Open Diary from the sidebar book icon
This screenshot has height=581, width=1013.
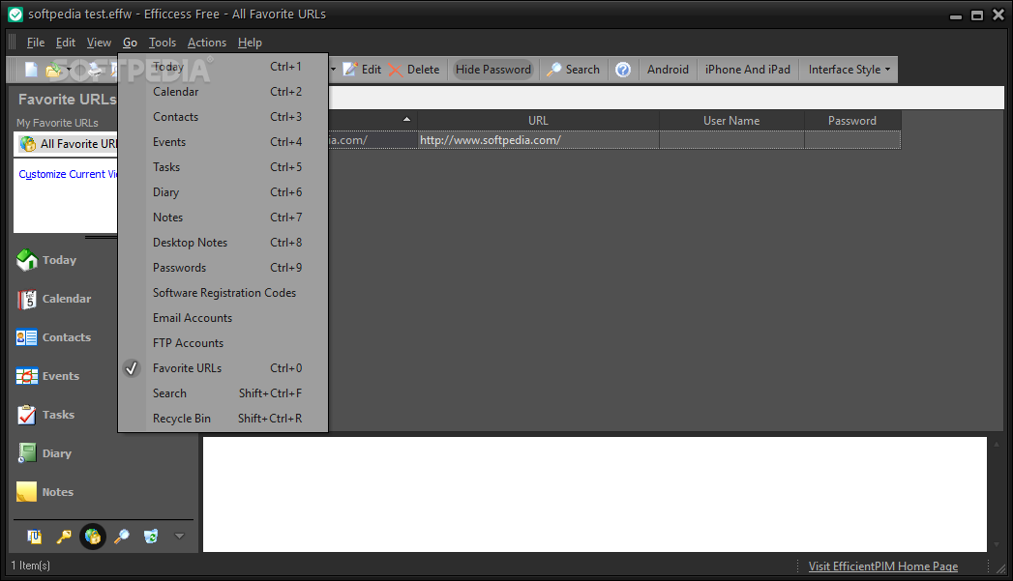tap(27, 453)
